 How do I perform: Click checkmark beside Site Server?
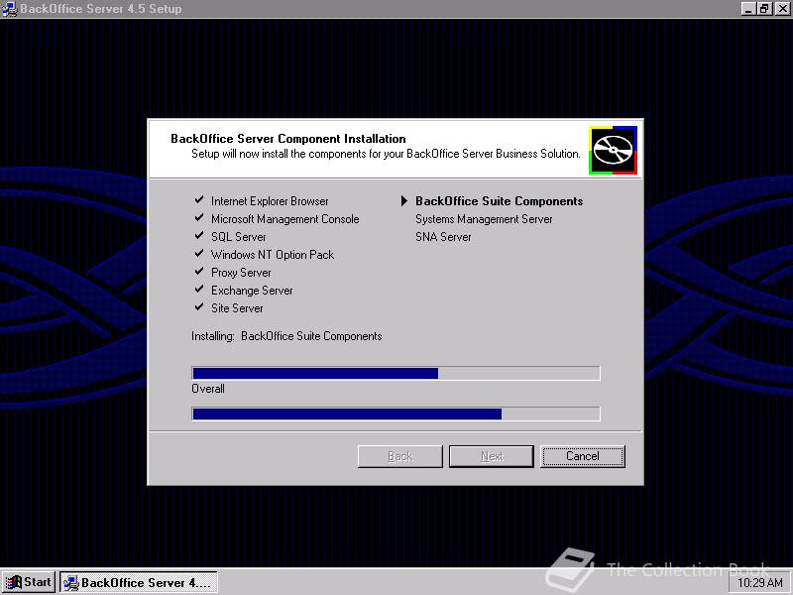tap(199, 307)
